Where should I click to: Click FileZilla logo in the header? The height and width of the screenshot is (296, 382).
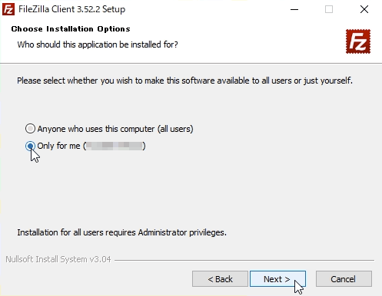coord(358,41)
